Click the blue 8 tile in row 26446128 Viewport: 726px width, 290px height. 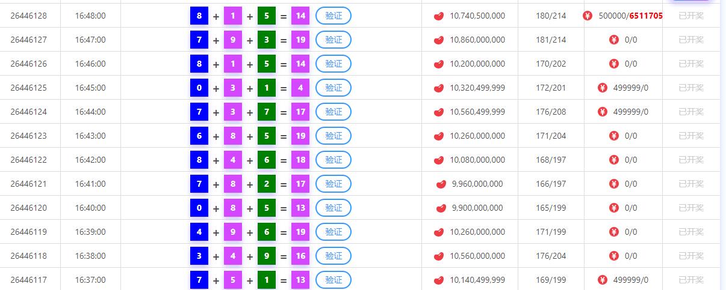(199, 16)
